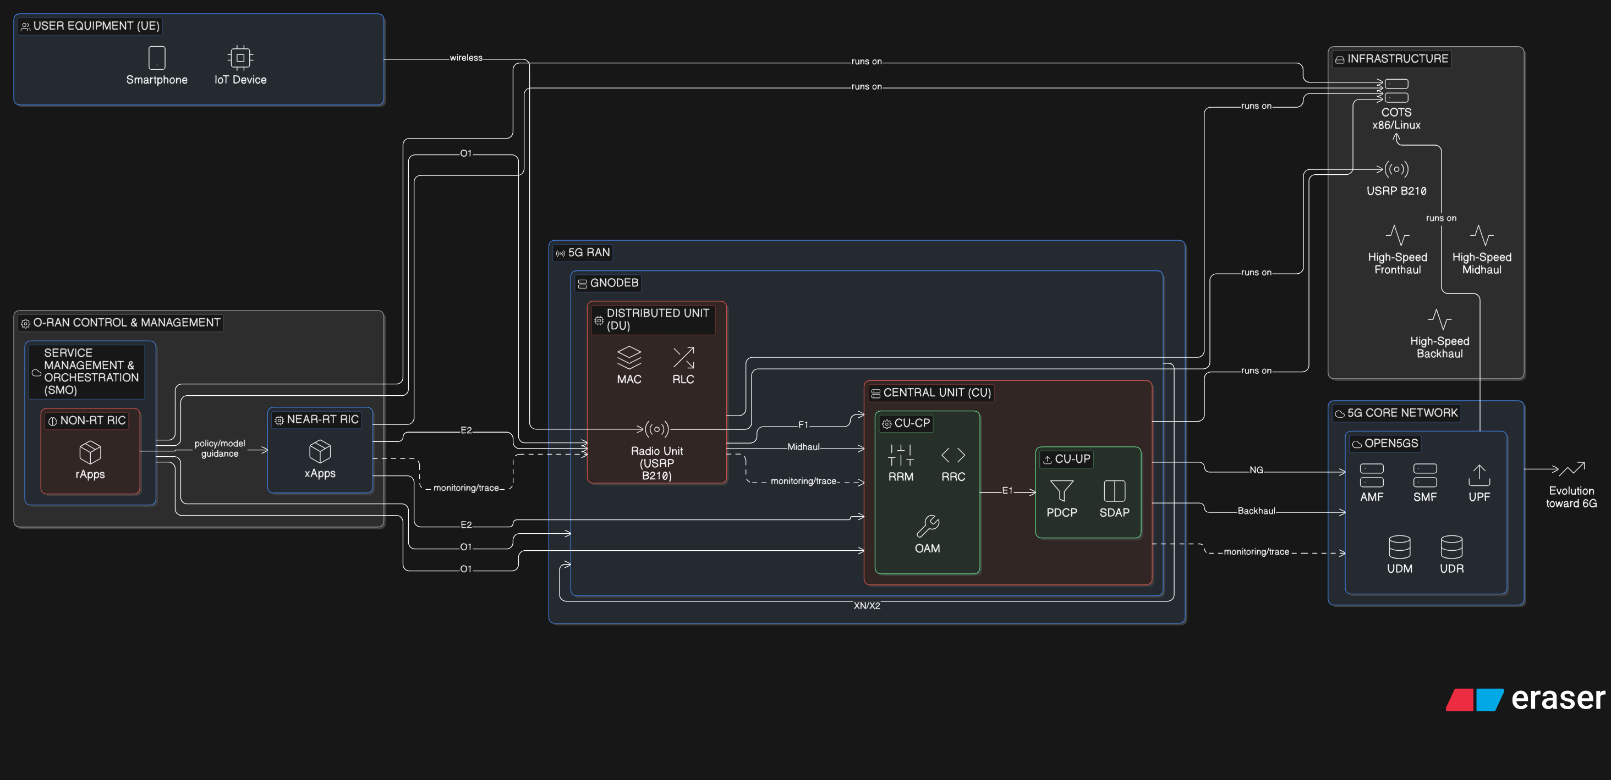
Task: Select the RRM sliders icon
Action: click(x=901, y=455)
